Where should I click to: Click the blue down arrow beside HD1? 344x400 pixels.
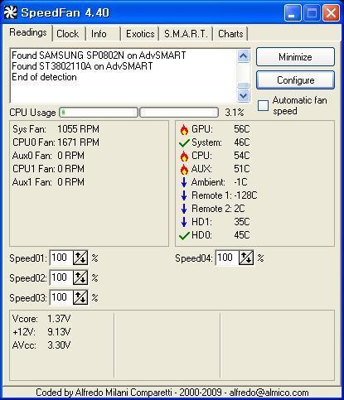184,222
